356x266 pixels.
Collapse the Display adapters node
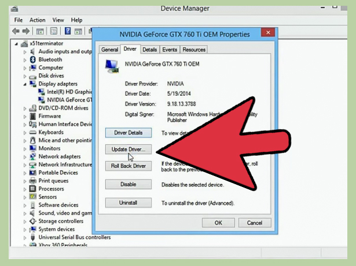click(x=25, y=84)
